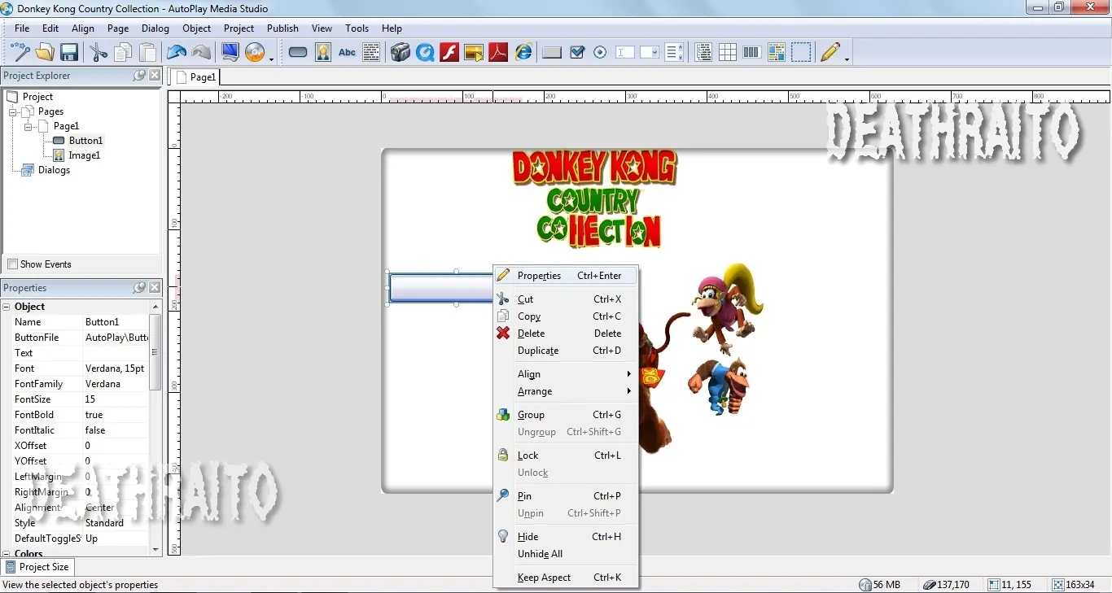Viewport: 1112px width, 593px height.
Task: Copy using the toolbar copy icon
Action: 123,53
